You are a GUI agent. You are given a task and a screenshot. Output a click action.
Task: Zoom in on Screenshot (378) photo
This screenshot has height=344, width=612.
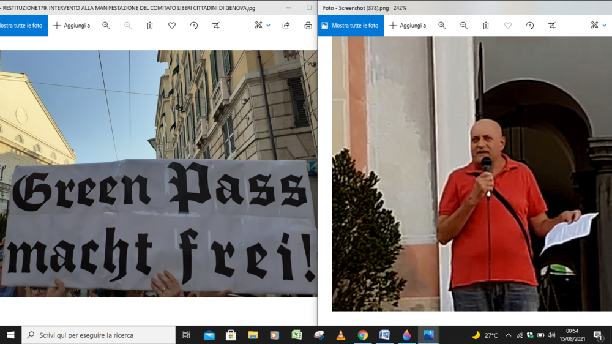(442, 25)
